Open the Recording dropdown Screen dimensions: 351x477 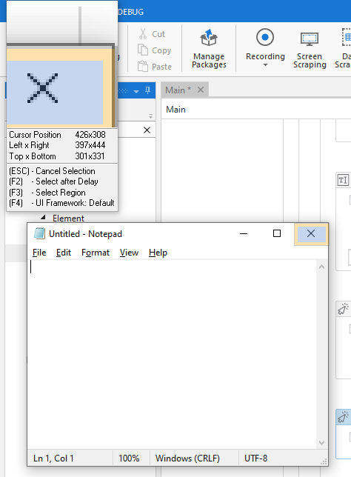point(265,49)
